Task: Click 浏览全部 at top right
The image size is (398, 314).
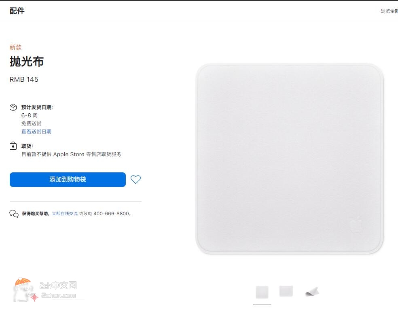Action: coord(389,11)
